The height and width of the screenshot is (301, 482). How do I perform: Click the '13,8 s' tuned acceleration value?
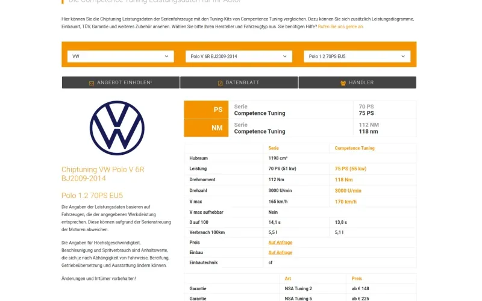(340, 222)
